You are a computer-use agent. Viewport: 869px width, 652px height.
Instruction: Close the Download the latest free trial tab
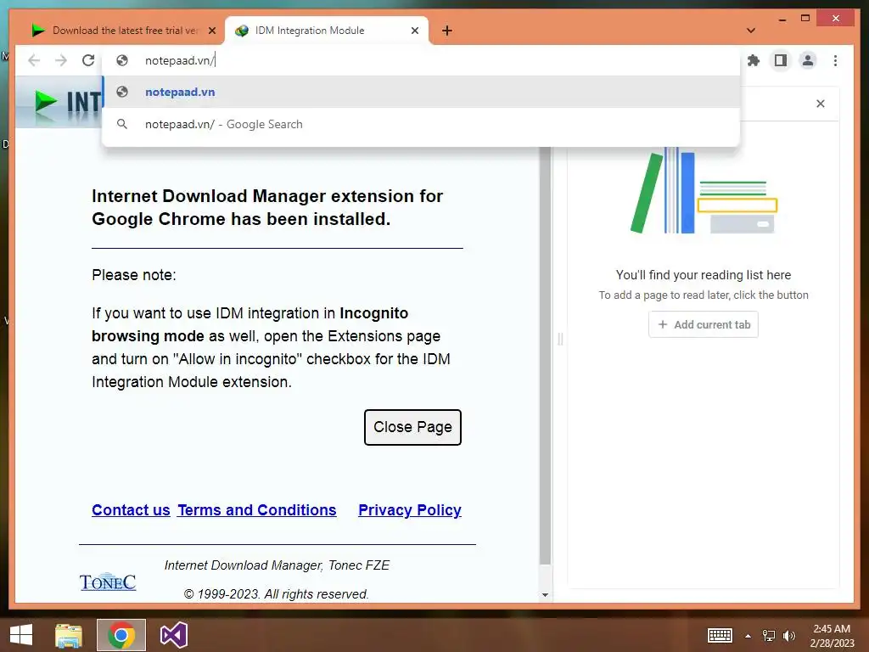[x=211, y=31]
